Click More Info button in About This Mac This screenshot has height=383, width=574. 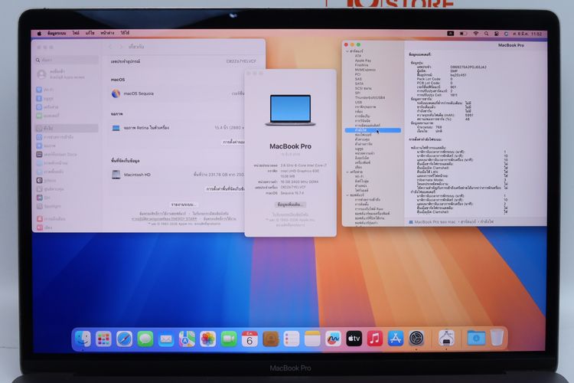[290, 205]
